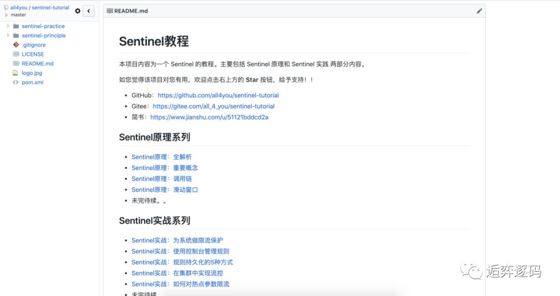Open the Octotree settings gear
Image resolution: width=560 pixels, height=296 pixels.
coord(77,11)
